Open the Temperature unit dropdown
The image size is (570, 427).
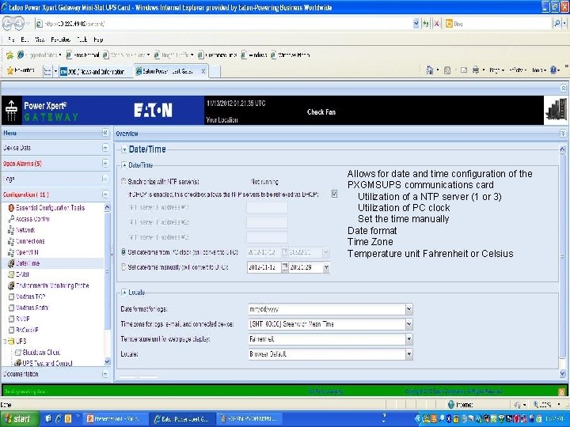[409, 339]
